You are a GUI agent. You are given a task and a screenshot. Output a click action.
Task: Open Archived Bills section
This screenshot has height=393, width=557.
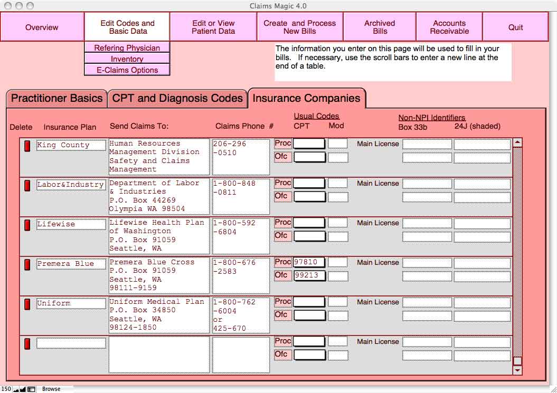coord(380,27)
